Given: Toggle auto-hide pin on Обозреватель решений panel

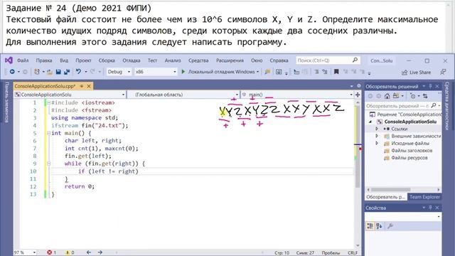Looking at the screenshot, I should (431, 86).
